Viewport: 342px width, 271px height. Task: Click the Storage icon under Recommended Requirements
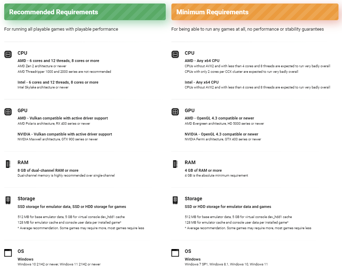[x=8, y=200]
